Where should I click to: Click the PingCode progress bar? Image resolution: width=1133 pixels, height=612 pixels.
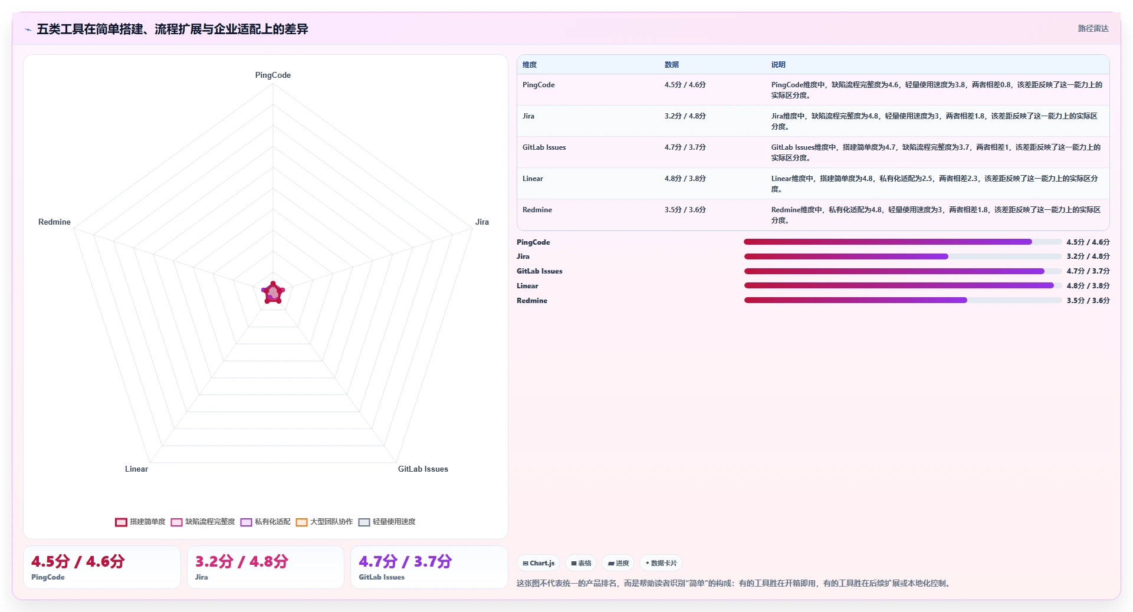pos(902,242)
